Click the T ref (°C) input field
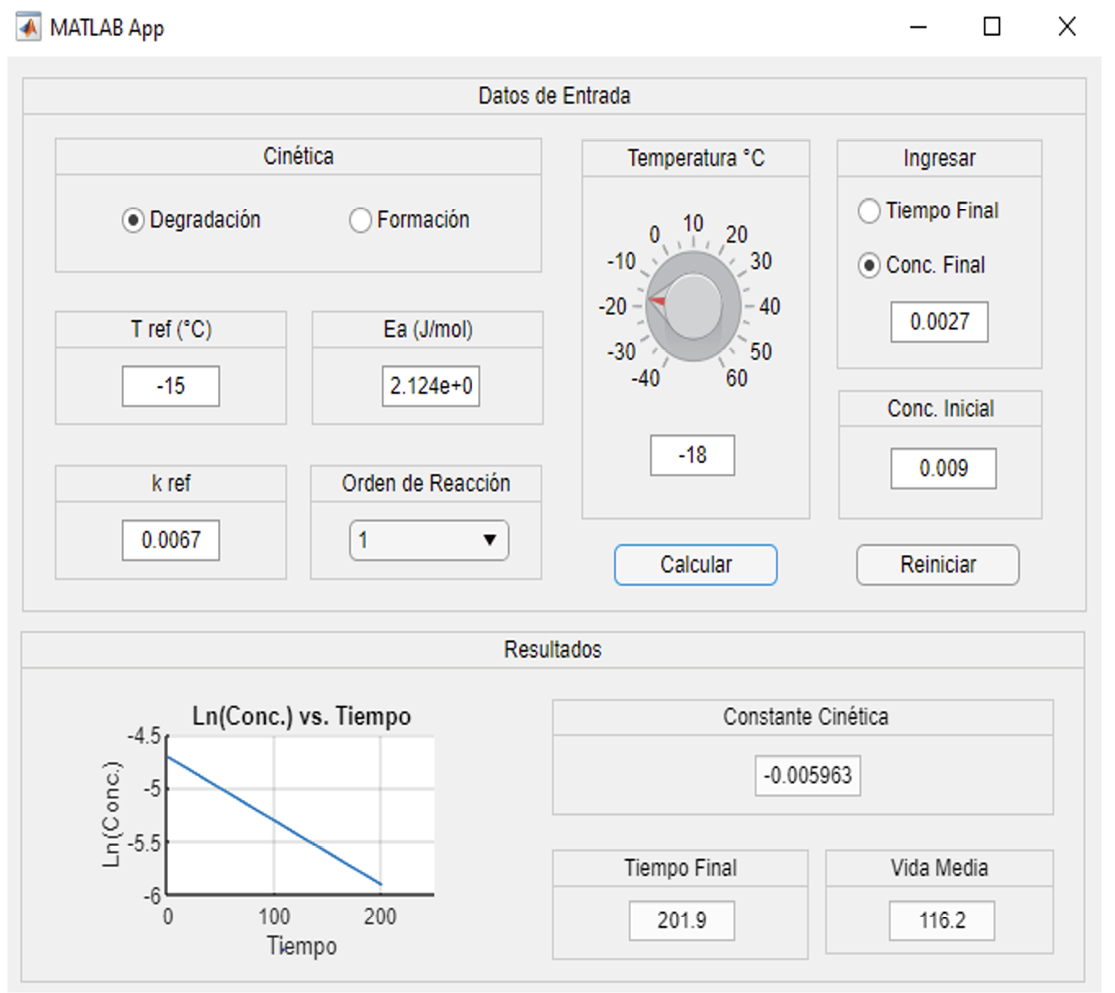The height and width of the screenshot is (993, 1115). tap(171, 386)
